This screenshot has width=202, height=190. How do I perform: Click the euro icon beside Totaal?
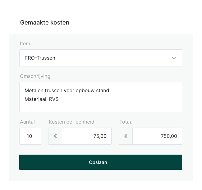pyautogui.click(x=126, y=136)
